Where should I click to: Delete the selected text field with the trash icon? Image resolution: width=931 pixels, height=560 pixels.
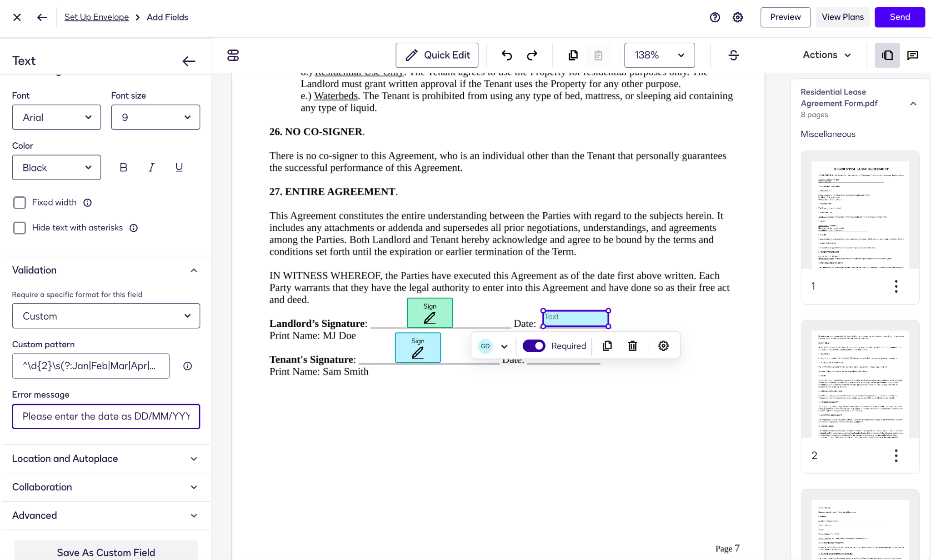coord(632,346)
